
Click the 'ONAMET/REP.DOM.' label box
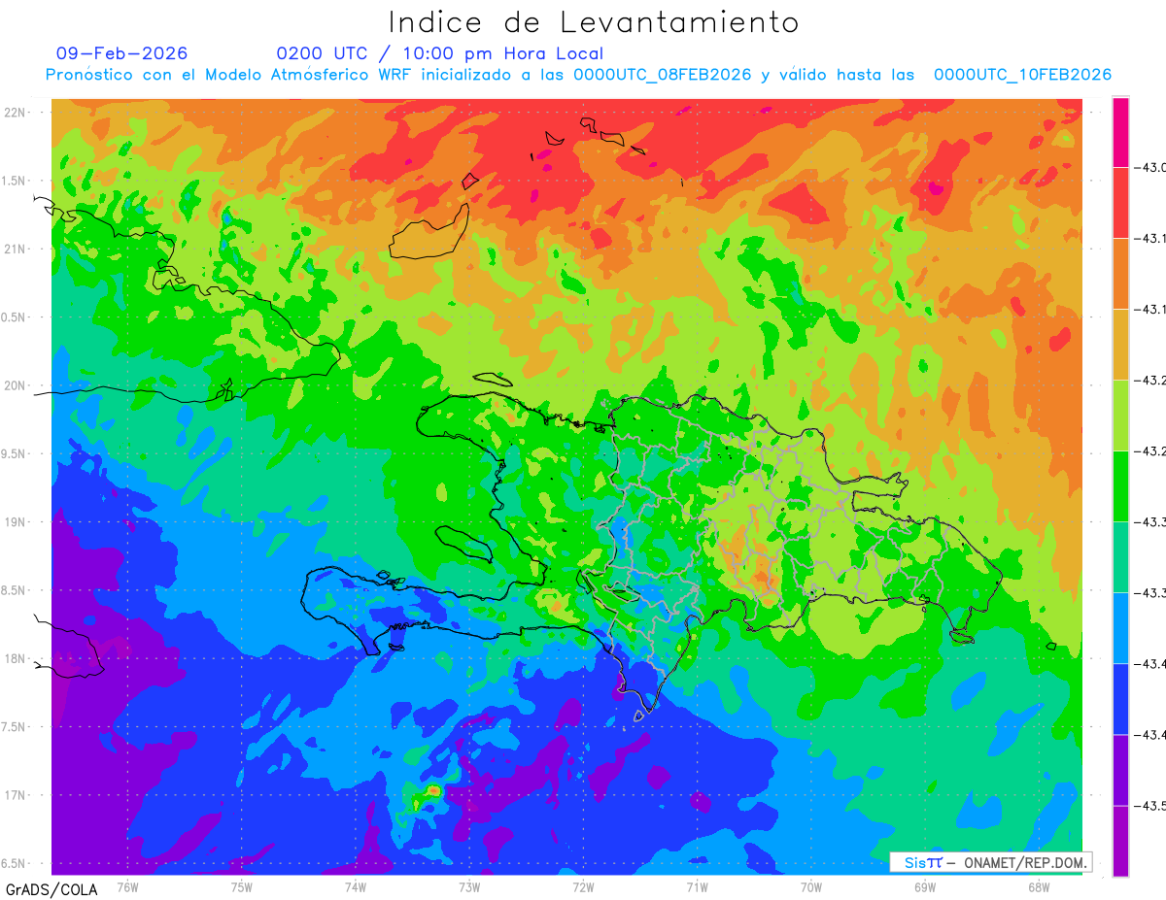[990, 862]
